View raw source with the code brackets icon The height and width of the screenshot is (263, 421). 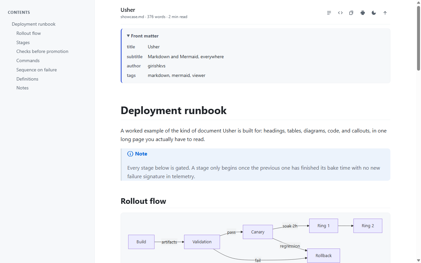pos(340,13)
